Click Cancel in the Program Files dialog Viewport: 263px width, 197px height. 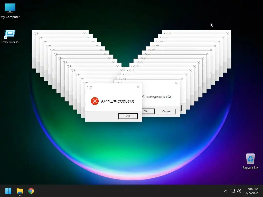coord(166,111)
